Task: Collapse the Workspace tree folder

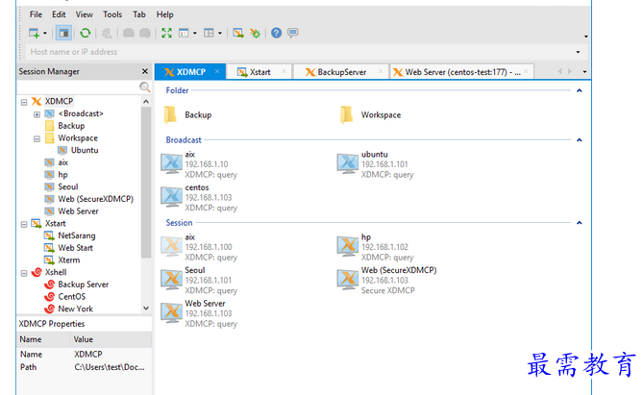Action: (37, 138)
